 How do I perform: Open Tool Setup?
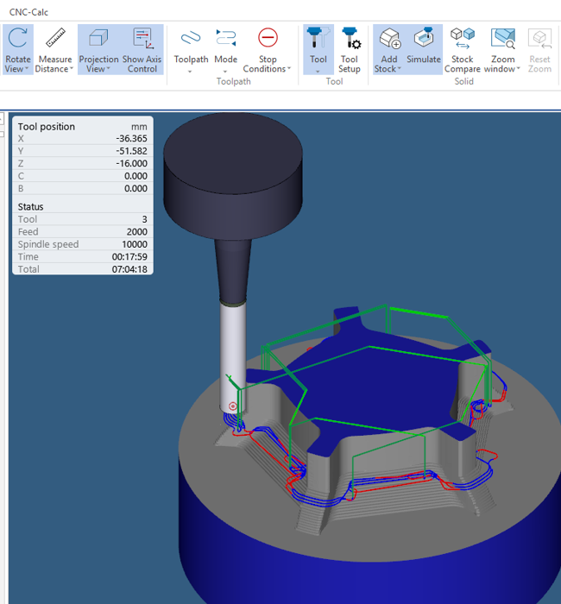click(350, 39)
